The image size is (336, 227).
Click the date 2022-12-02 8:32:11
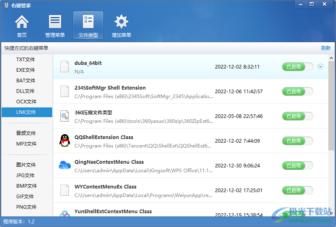[237, 67]
